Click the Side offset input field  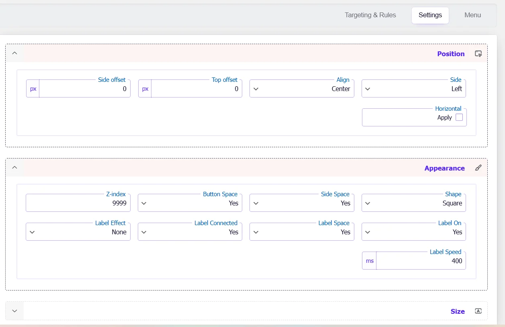[x=84, y=89]
